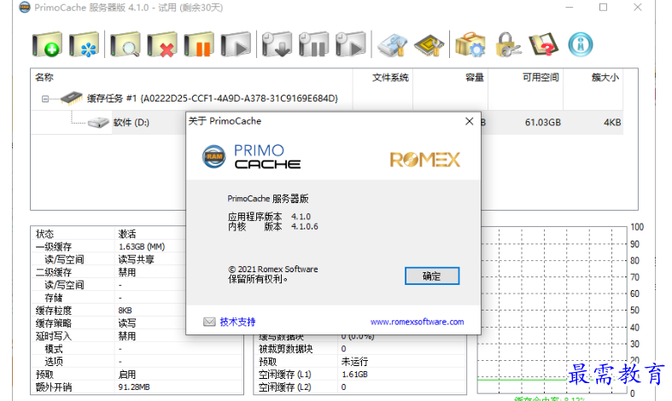Screen dimensions: 672x401
Task: Click the 应用程序版本 4.1.0 text
Action: pyautogui.click(x=269, y=217)
